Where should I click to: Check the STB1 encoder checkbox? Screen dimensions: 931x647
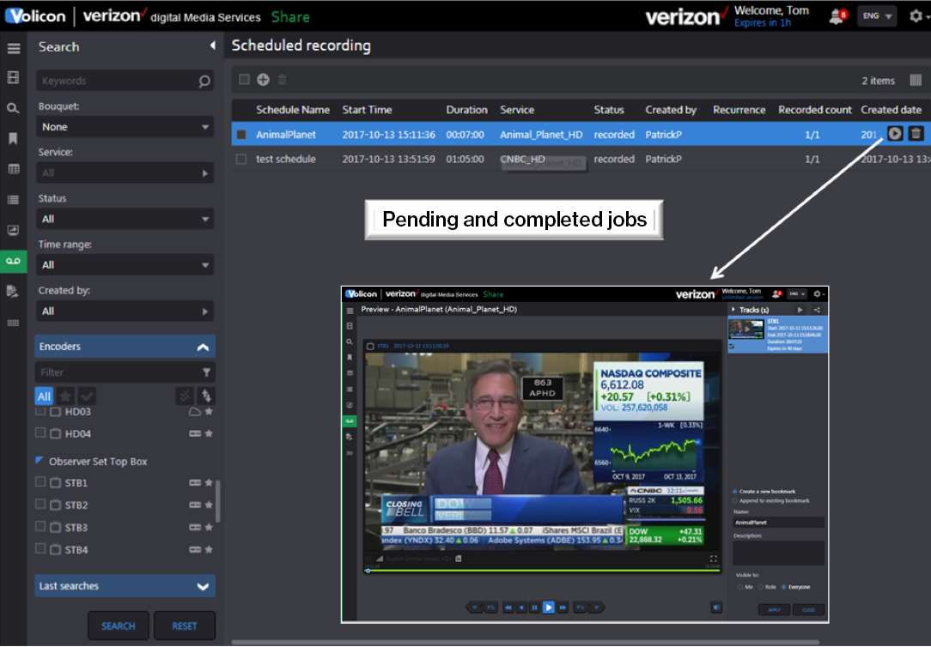tap(40, 482)
